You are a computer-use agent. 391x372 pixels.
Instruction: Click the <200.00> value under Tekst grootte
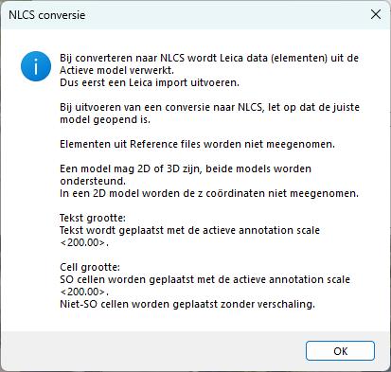(84, 242)
